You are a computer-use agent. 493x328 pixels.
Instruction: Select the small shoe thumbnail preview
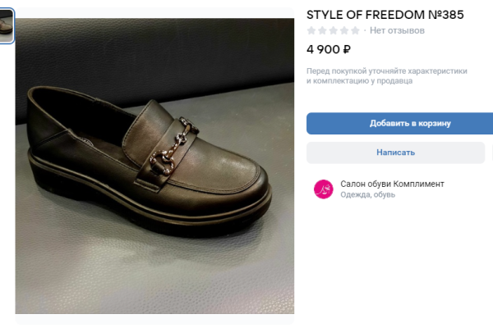point(6,25)
